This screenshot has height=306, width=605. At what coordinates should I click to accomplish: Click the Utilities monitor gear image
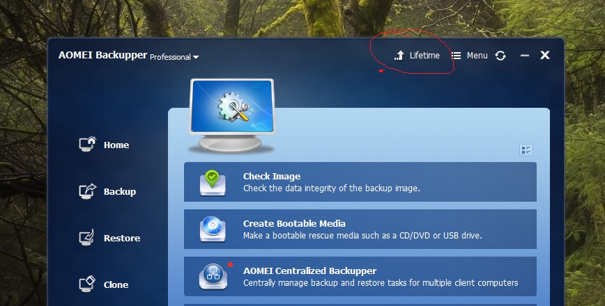click(231, 115)
